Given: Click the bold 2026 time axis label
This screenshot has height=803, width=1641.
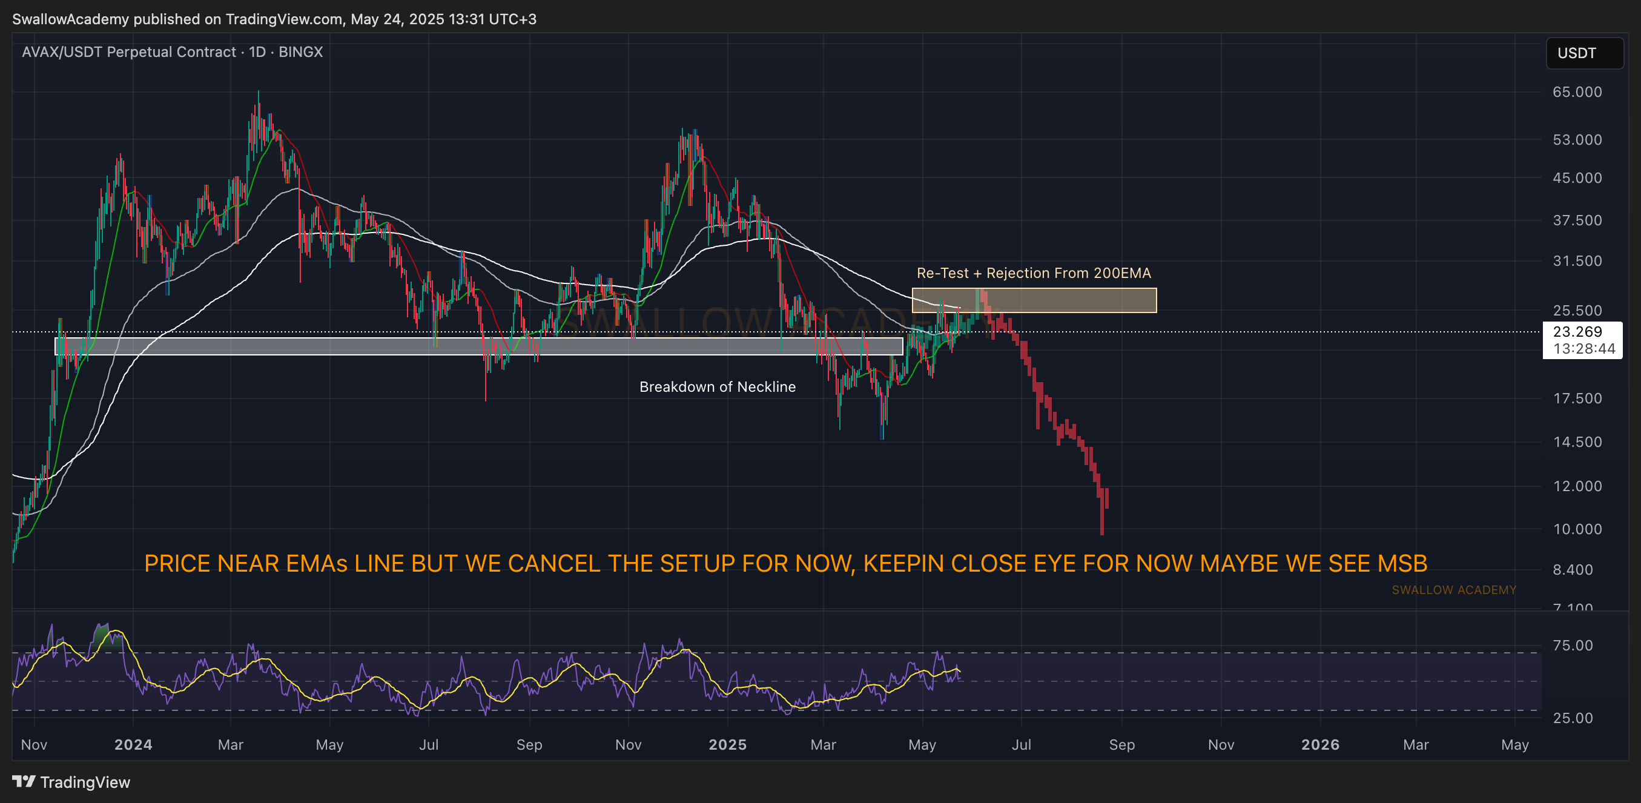Looking at the screenshot, I should tap(1320, 744).
